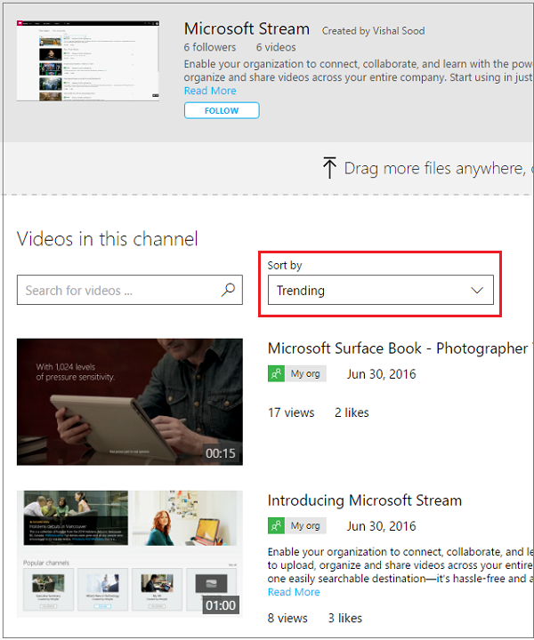Click the 01:00 duration badge on Stream video

(221, 605)
